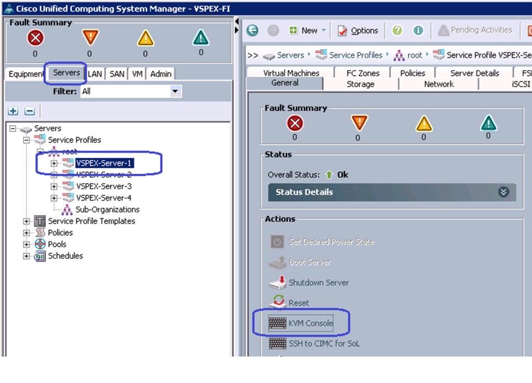This screenshot has width=532, height=383.
Task: Expand all tree nodes with the plus icon
Action: click(13, 111)
